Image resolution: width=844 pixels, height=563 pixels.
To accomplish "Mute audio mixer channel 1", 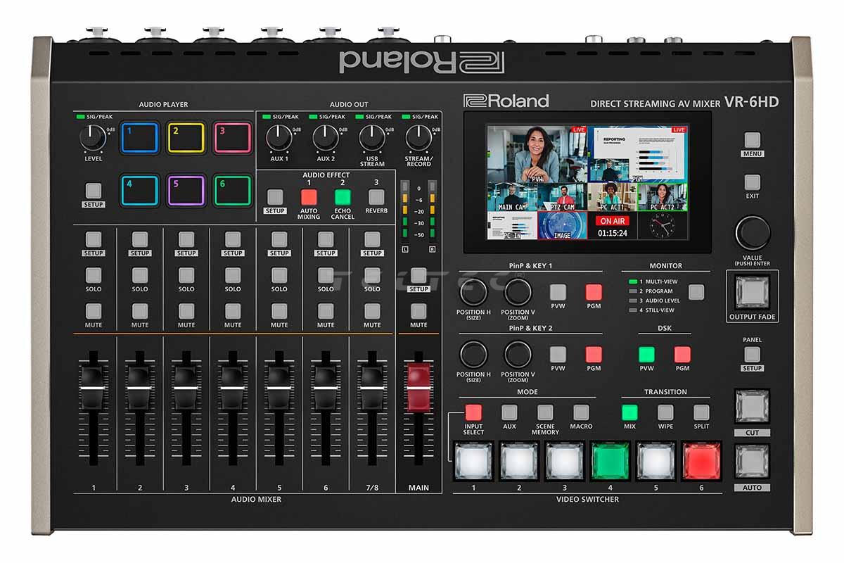I will (94, 311).
